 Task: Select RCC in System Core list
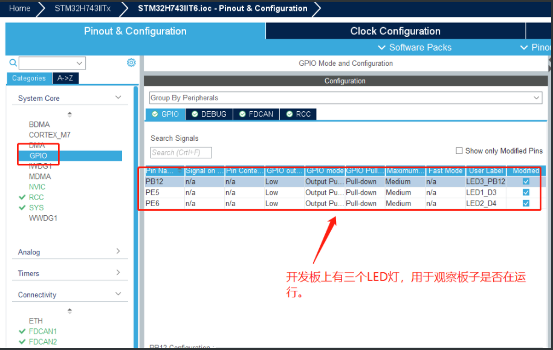[x=36, y=197]
